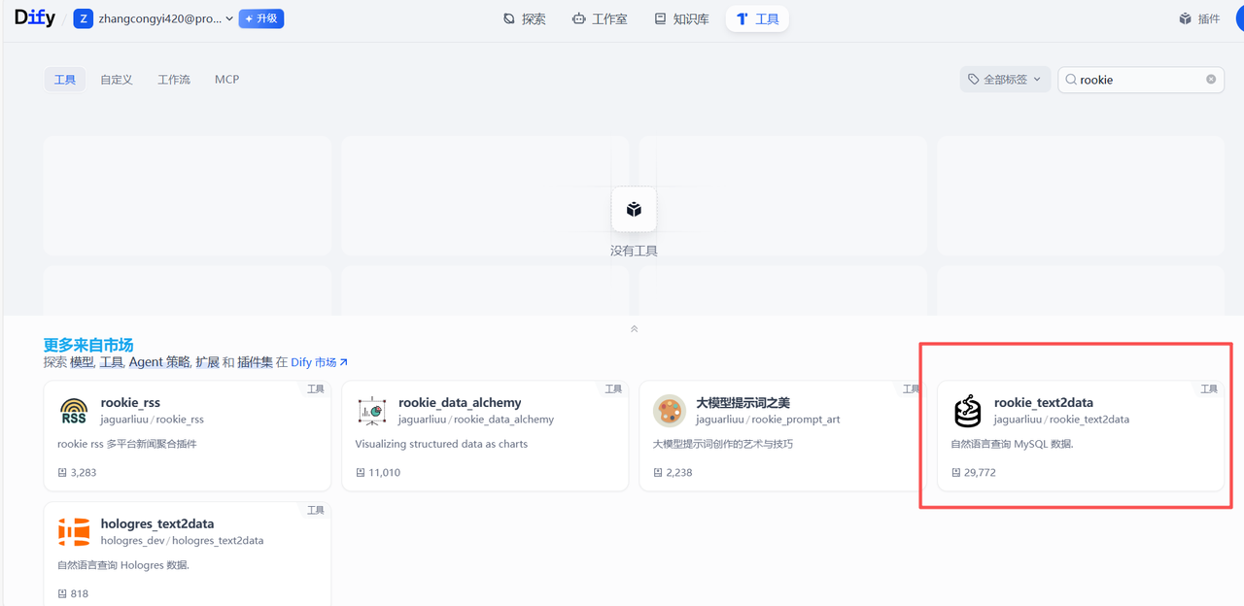The height and width of the screenshot is (606, 1244).
Task: Click the empty-state cube icon
Action: (634, 209)
